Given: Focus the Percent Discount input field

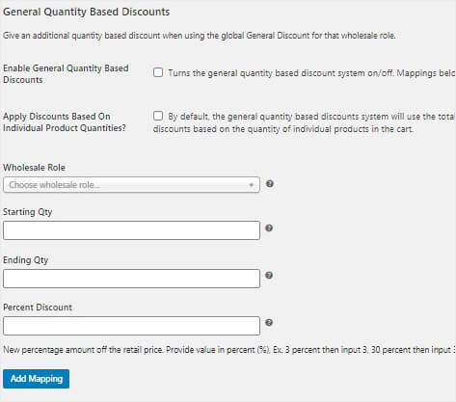Looking at the screenshot, I should (x=131, y=326).
